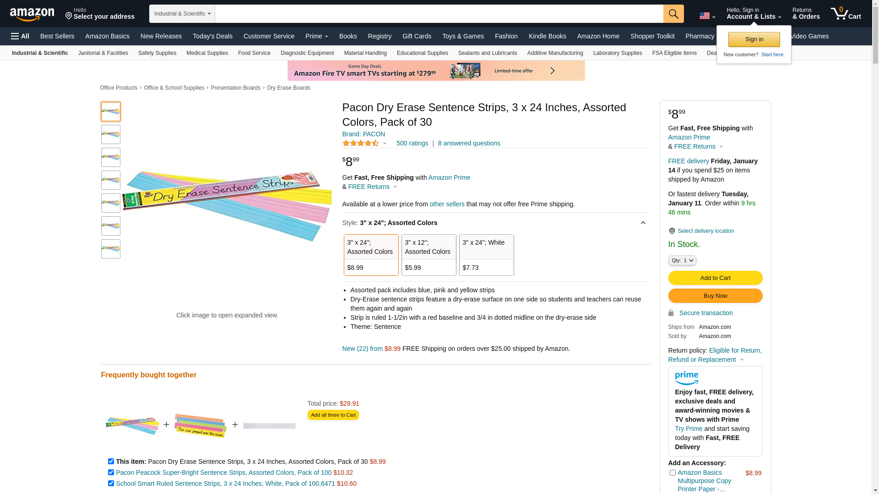Click the search magnifier button

point(673,14)
